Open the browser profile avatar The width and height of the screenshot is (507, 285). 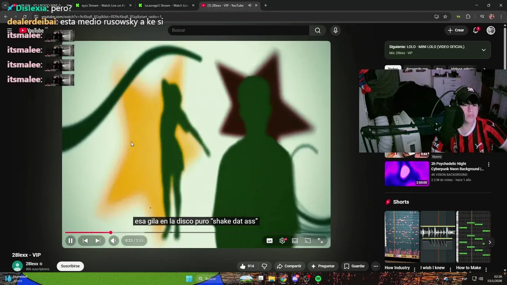[x=492, y=17]
